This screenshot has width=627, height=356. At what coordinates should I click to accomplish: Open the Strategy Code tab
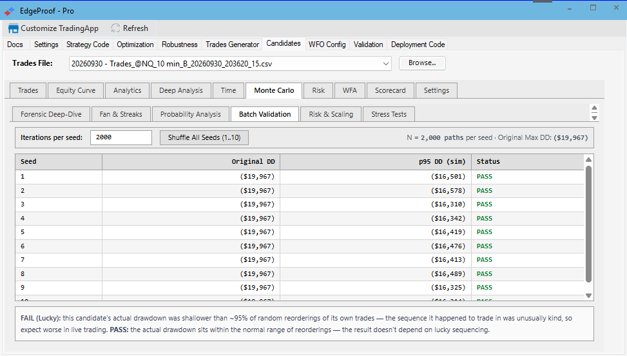(88, 44)
